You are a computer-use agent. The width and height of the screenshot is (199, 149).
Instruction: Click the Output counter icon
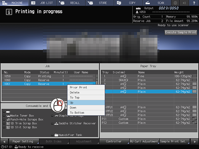(x=138, y=8)
